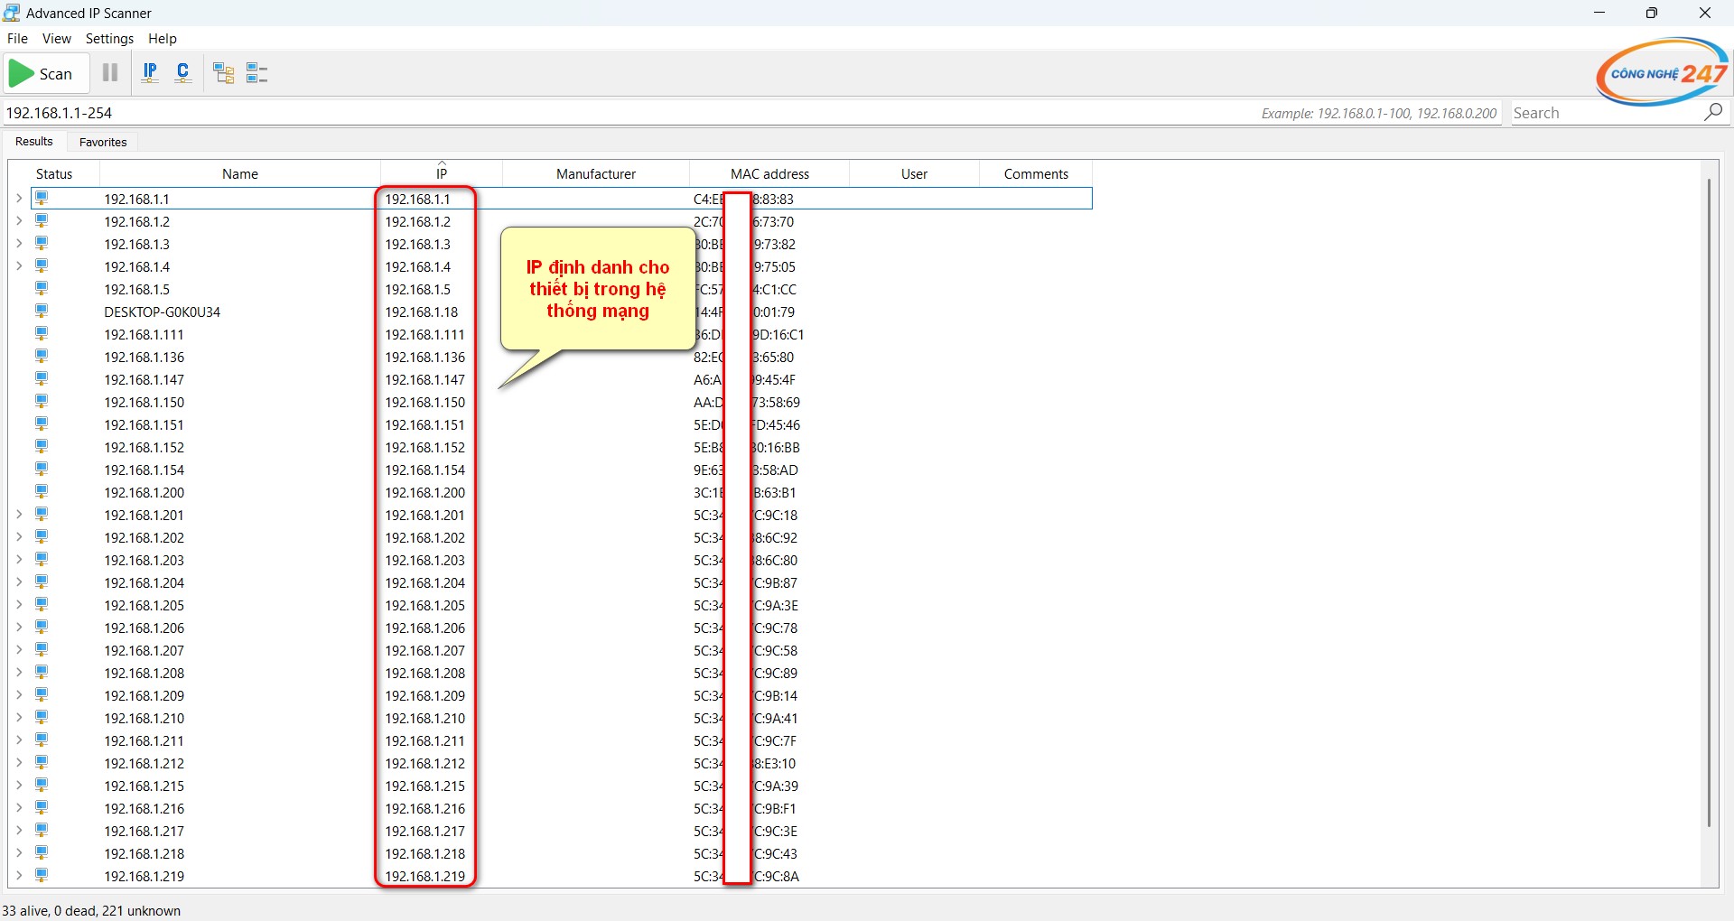This screenshot has height=921, width=1734.
Task: Click the results vertical scrollbar
Action: [1709, 501]
